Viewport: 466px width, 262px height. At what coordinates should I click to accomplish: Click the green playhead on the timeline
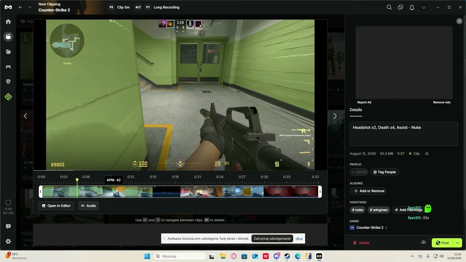(x=77, y=180)
